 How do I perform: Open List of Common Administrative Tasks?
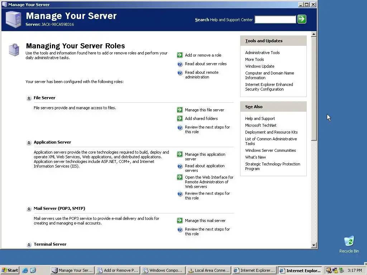271,141
